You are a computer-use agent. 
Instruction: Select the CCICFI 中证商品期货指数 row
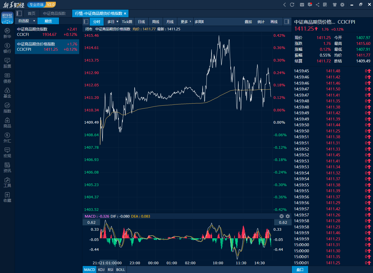[x=47, y=32]
